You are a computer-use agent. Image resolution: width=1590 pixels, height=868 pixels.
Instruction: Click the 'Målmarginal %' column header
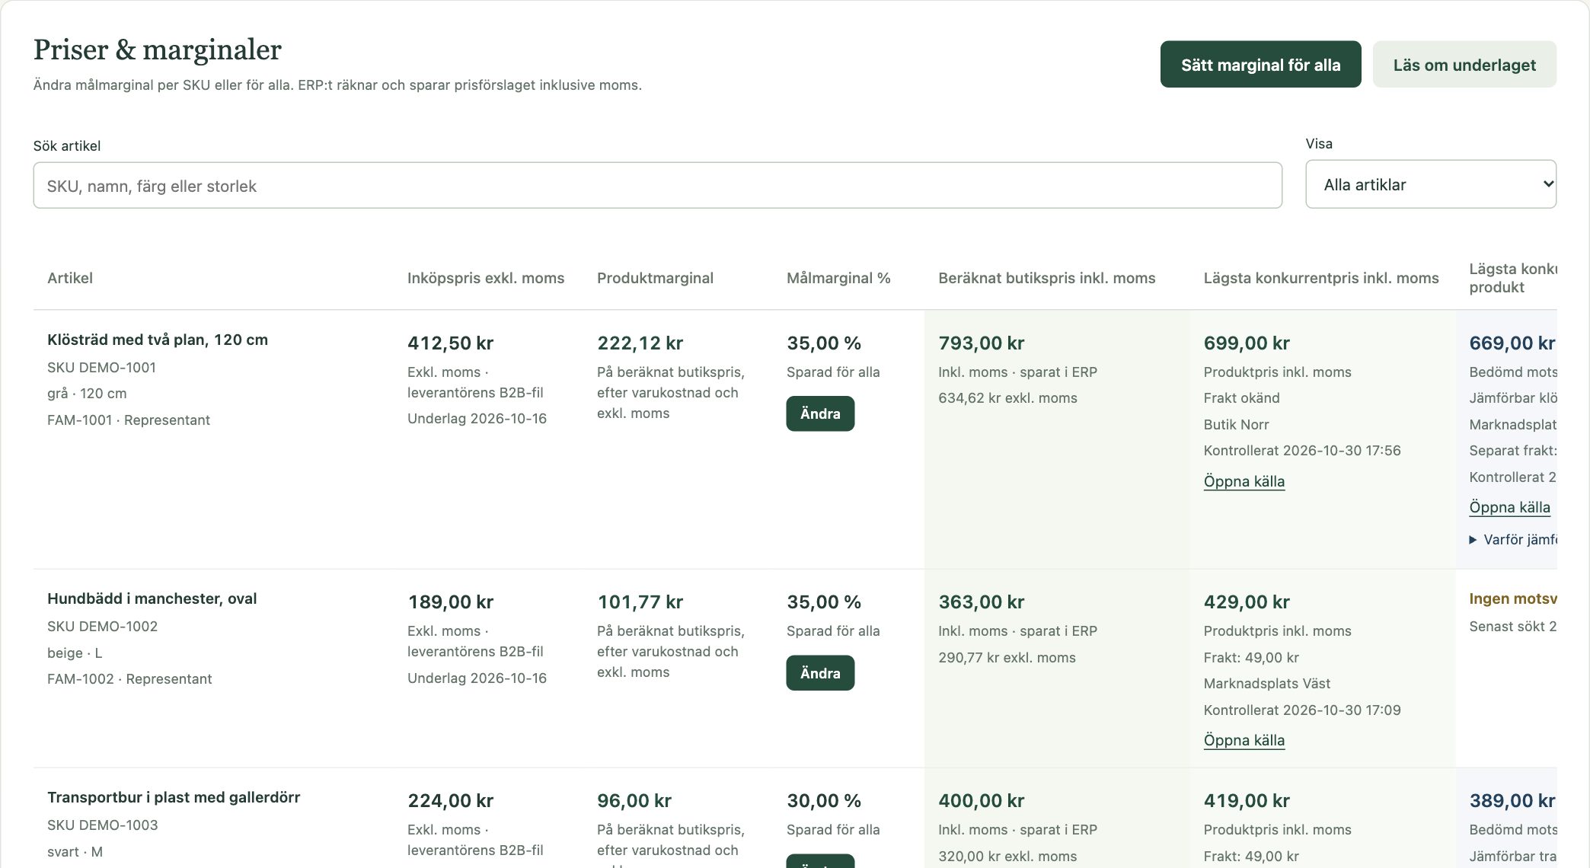838,278
